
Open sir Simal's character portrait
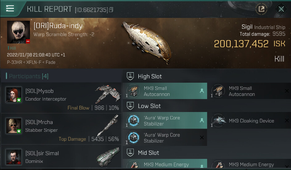[x=14, y=157]
